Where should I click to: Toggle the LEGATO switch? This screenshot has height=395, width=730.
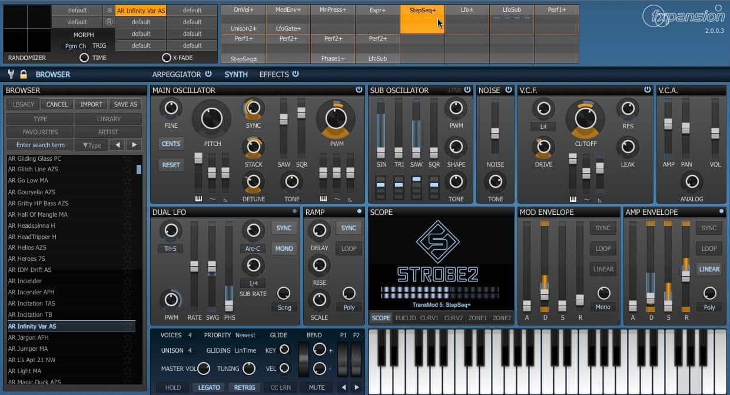click(209, 387)
